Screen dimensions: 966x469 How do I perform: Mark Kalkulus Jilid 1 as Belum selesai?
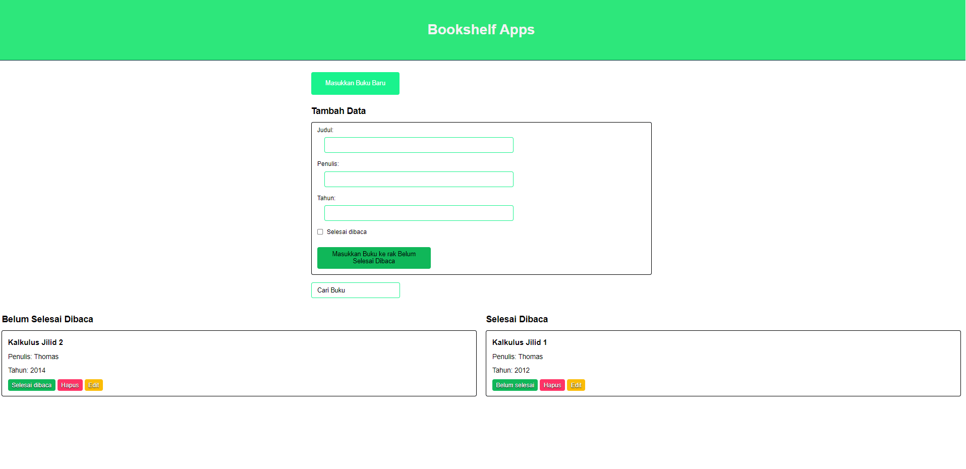[x=515, y=385]
